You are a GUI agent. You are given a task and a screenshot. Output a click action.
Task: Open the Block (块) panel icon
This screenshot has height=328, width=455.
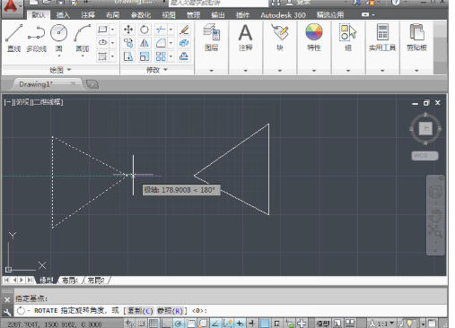pos(280,32)
